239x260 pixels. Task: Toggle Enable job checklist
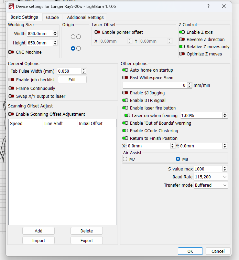tap(11, 80)
